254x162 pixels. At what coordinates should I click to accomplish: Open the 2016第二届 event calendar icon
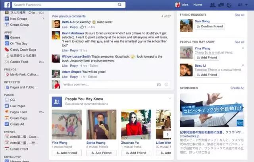pos(7,137)
